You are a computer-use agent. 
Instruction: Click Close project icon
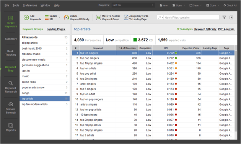(x=208, y=5)
